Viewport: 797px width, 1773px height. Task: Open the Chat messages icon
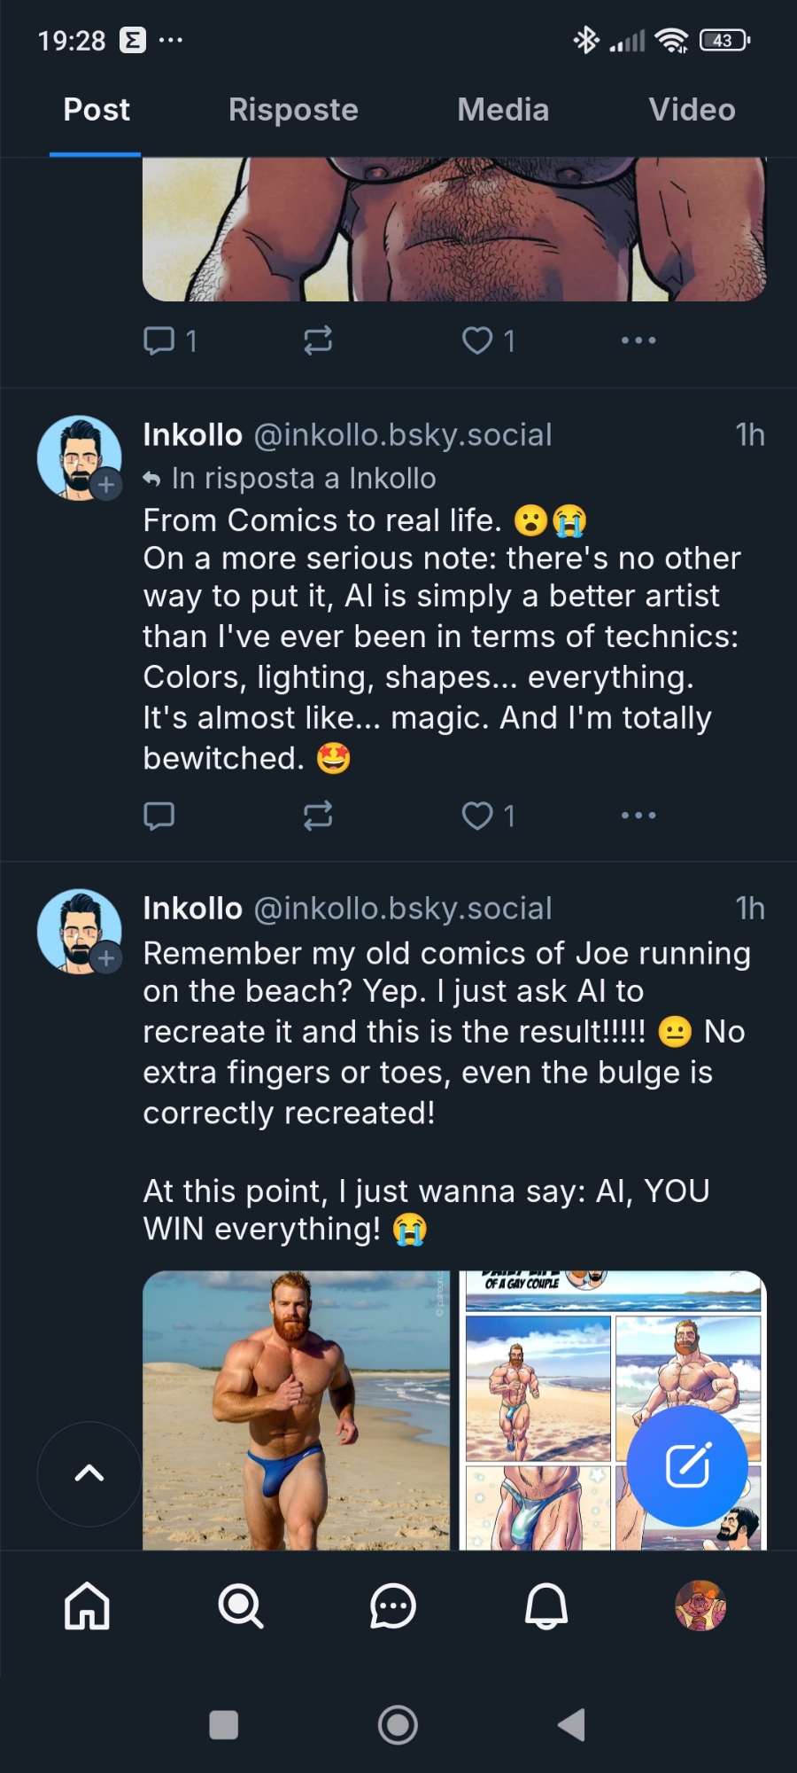pos(392,1605)
